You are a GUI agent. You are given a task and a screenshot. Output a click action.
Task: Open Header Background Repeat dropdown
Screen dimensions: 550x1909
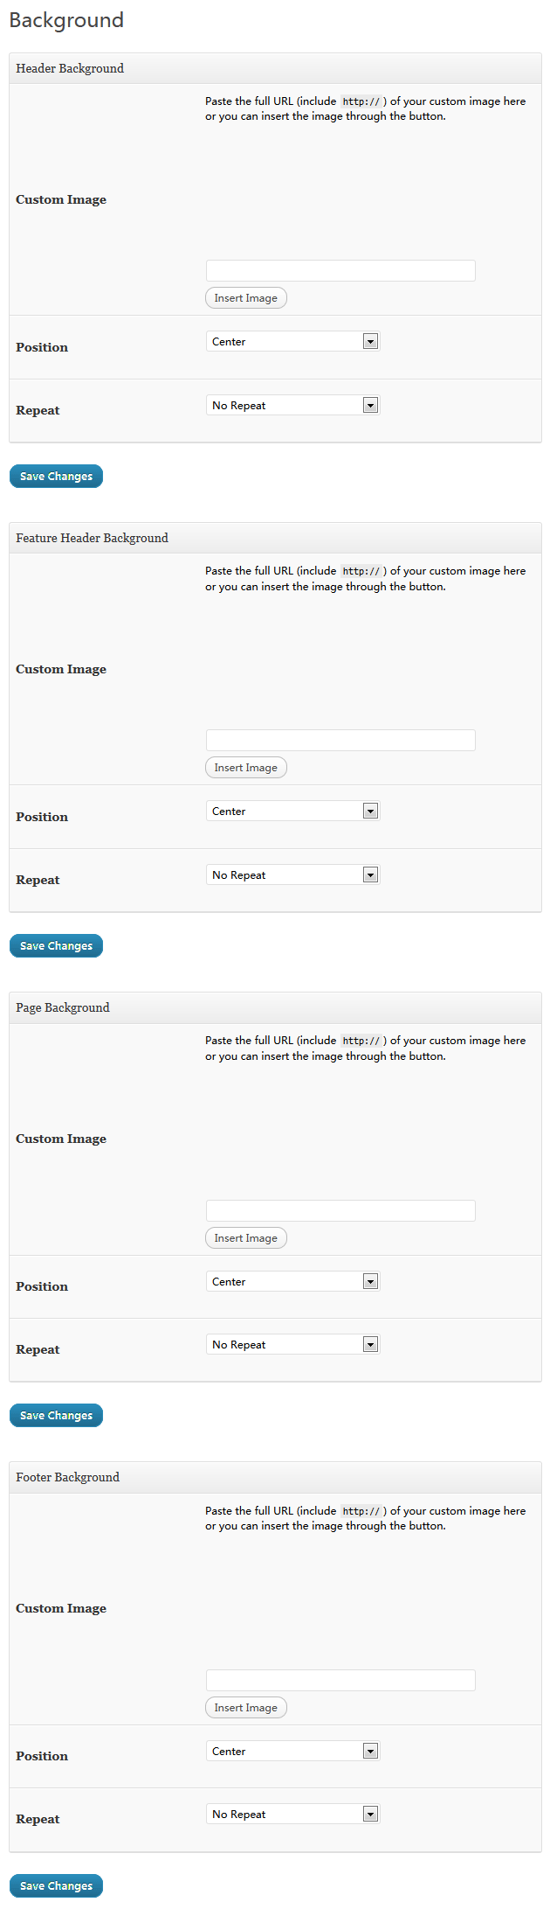click(292, 406)
